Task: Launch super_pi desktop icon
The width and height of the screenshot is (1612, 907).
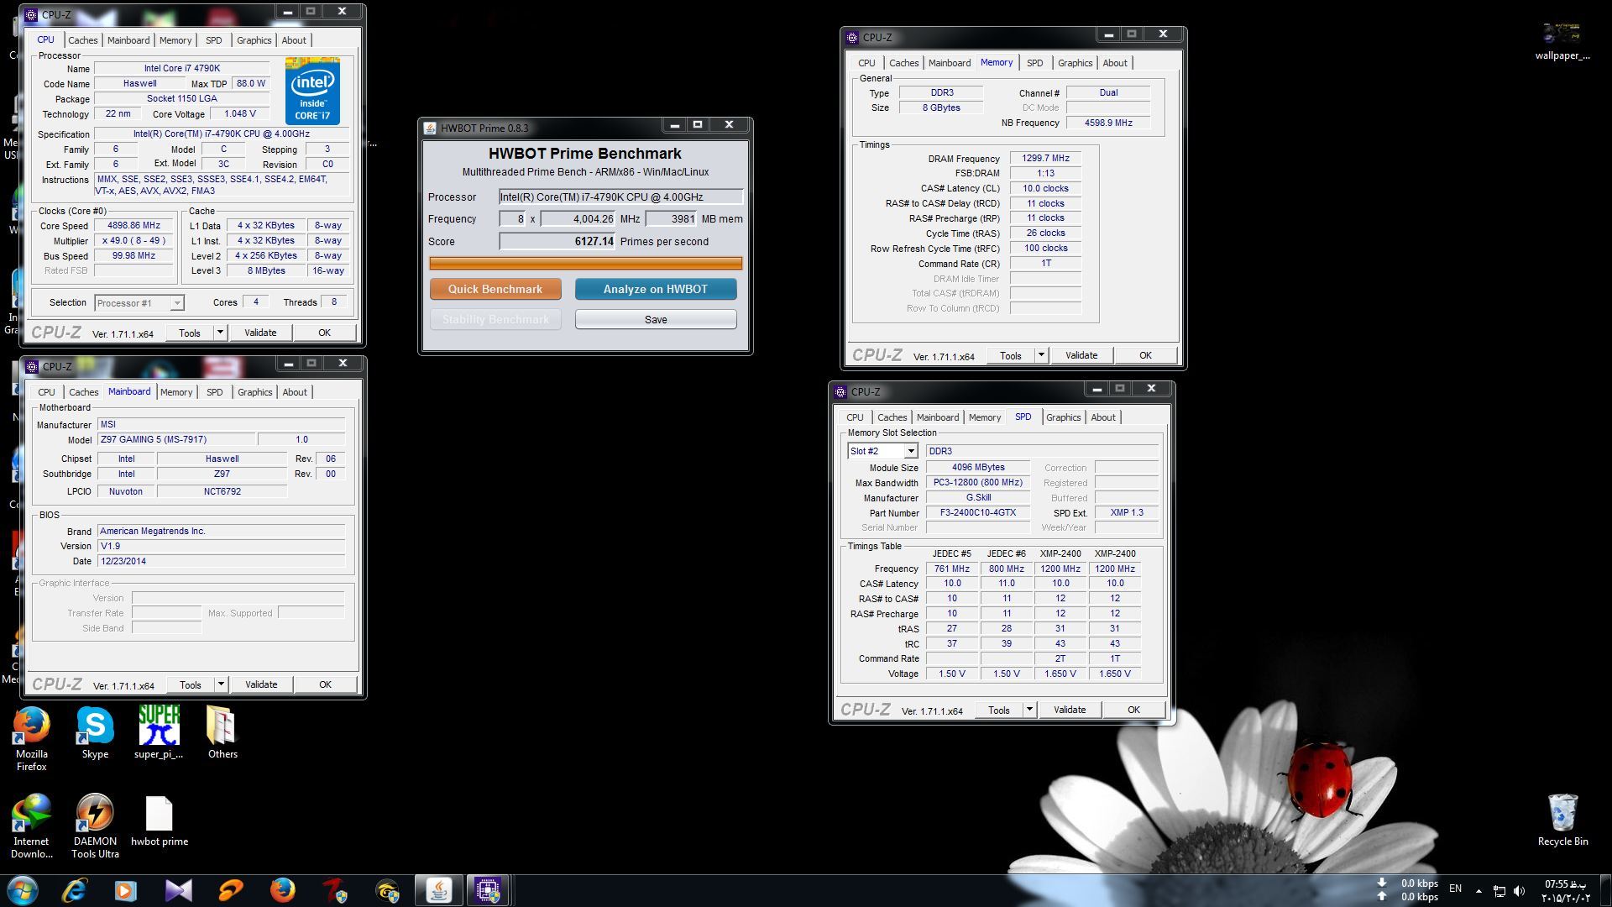Action: tap(159, 733)
